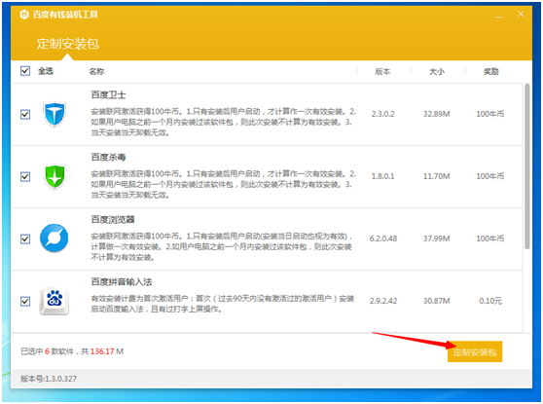
Task: Click the yellow 定制安装包 button
Action: click(475, 352)
